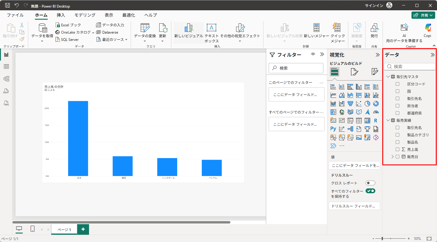437x242 pixels.
Task: Add an R script visual
Action: point(376,121)
